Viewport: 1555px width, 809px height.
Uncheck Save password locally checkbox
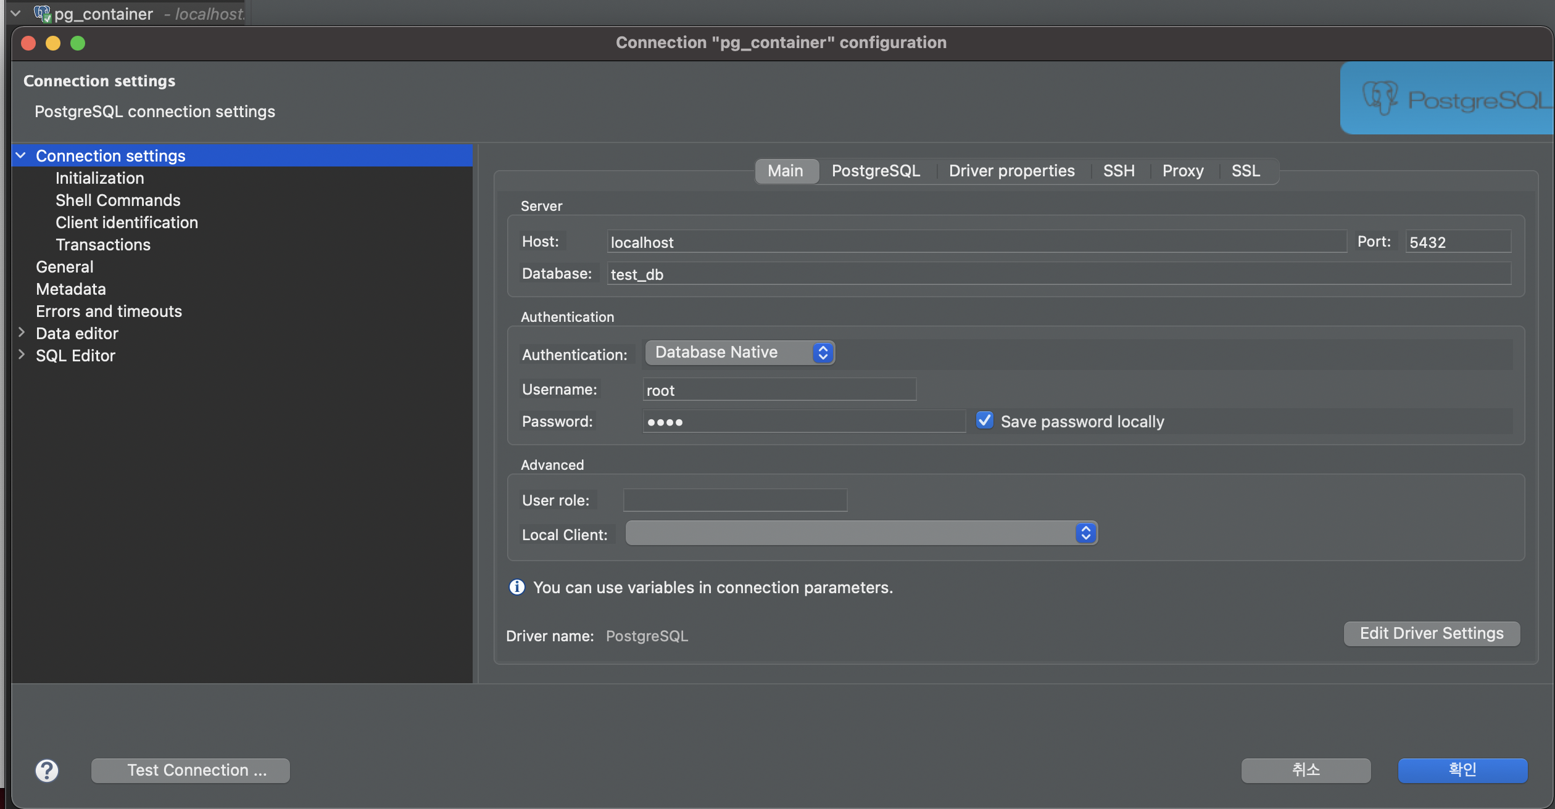[985, 421]
